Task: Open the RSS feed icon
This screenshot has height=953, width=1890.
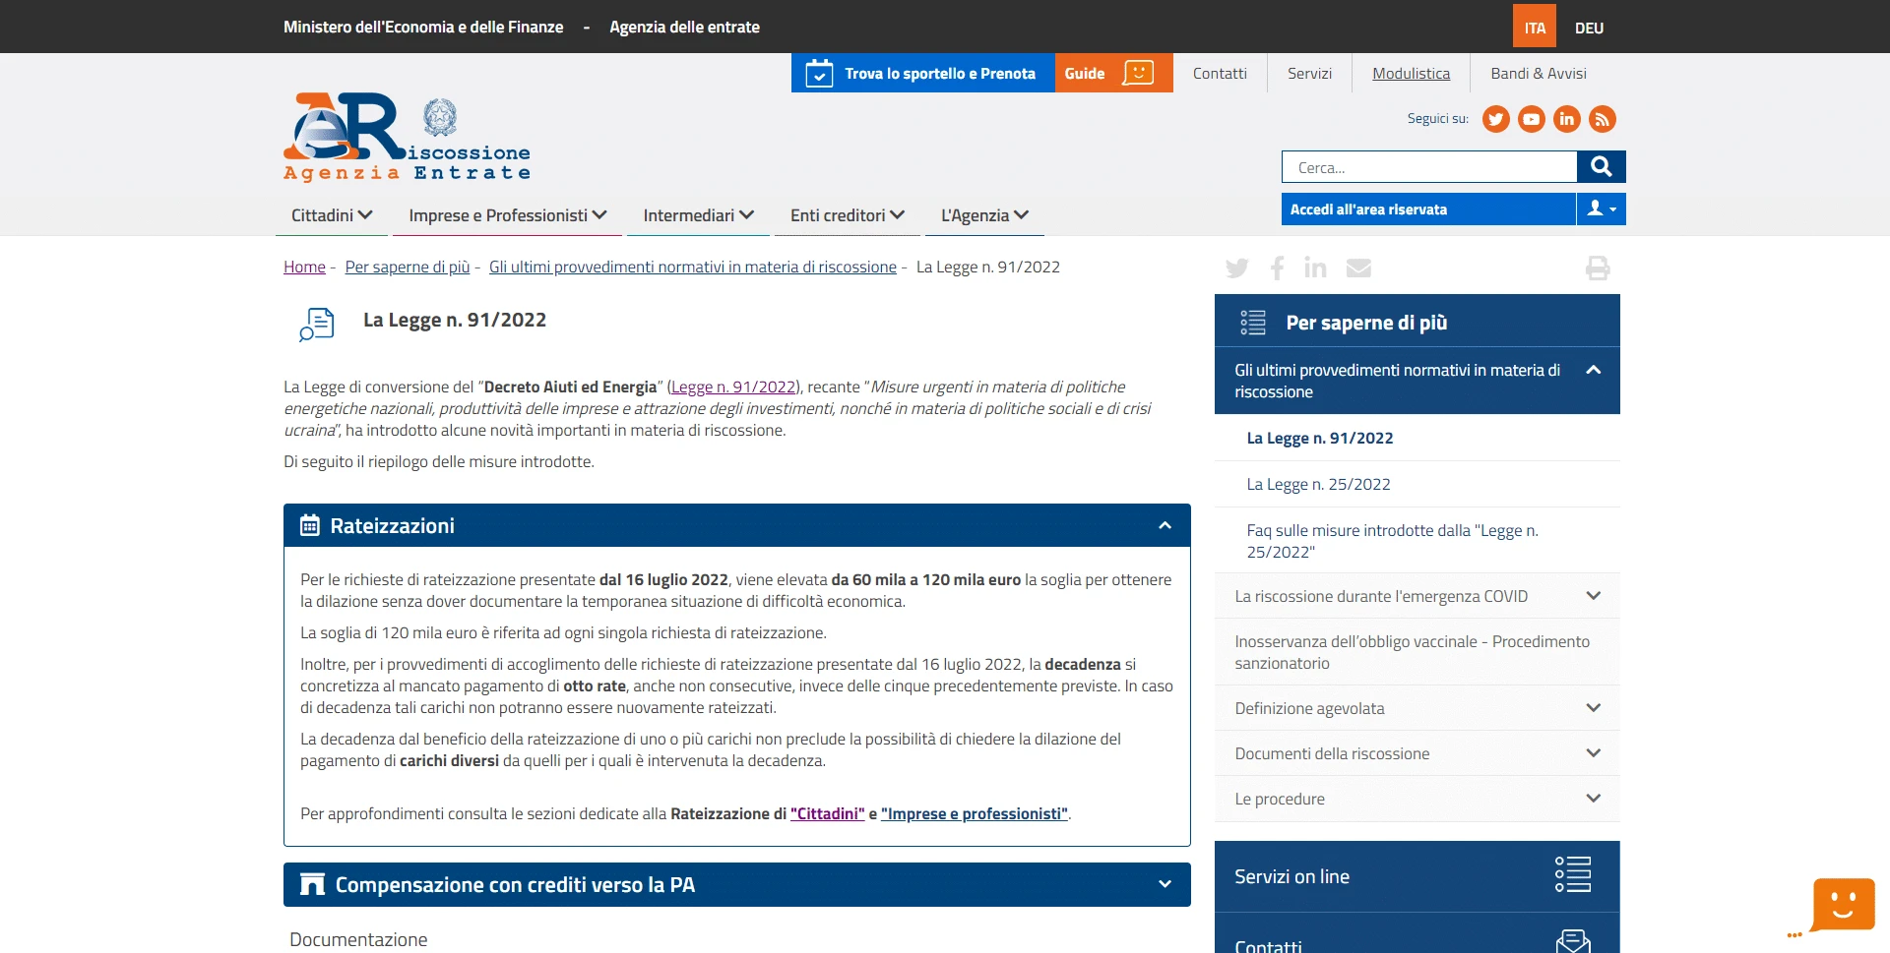Action: [1602, 119]
